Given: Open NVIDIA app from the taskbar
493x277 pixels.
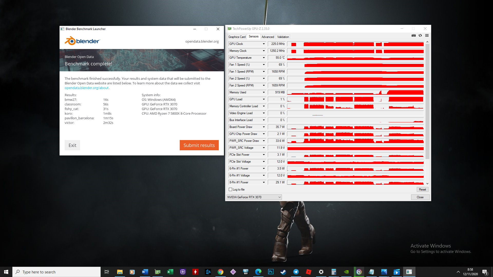Looking at the screenshot, I should coord(346,272).
